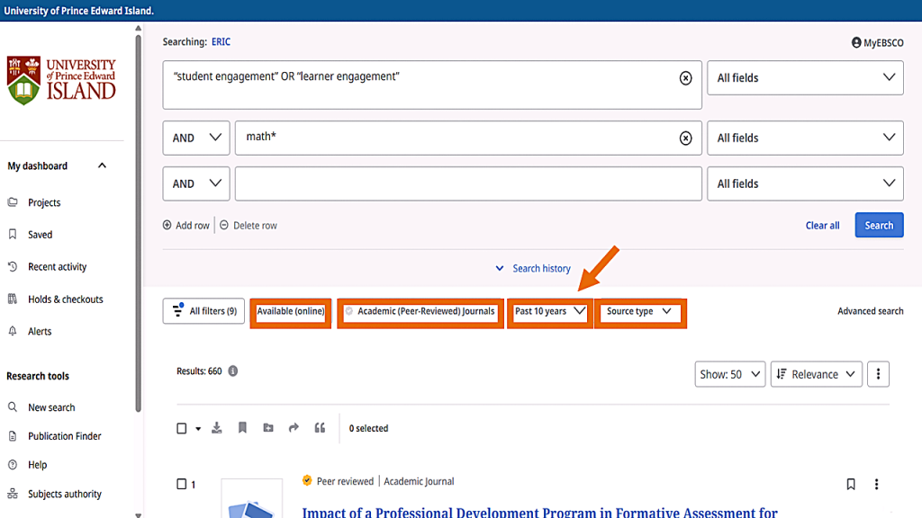Open Recent activity in the sidebar
The width and height of the screenshot is (922, 518).
coord(57,267)
